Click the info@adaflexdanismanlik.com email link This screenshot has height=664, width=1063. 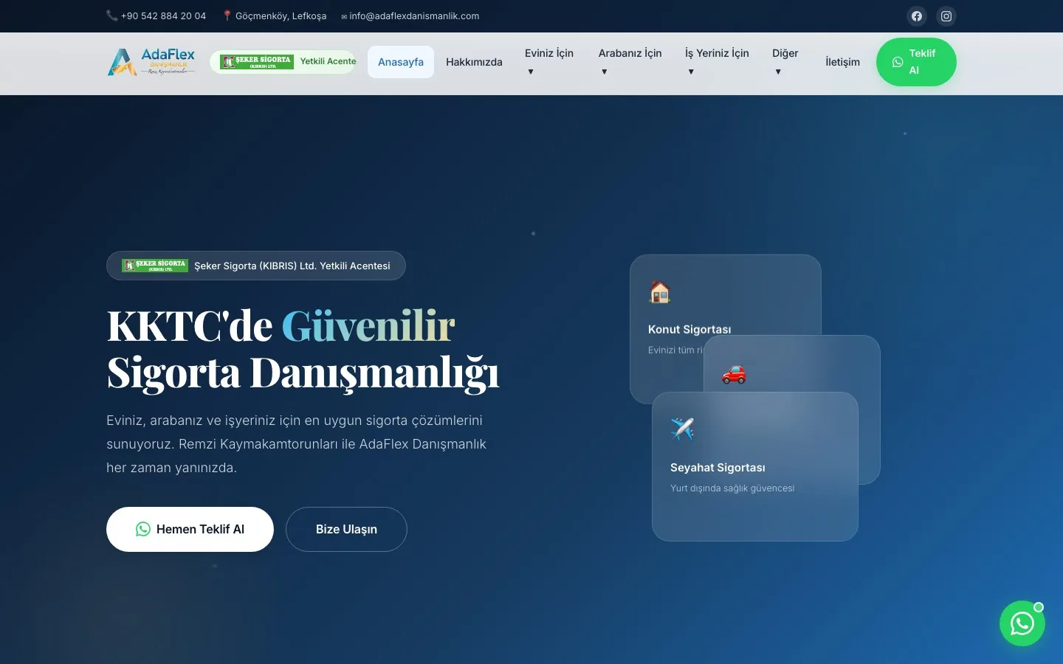coord(414,15)
